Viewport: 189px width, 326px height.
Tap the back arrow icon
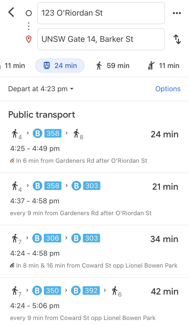(11, 12)
